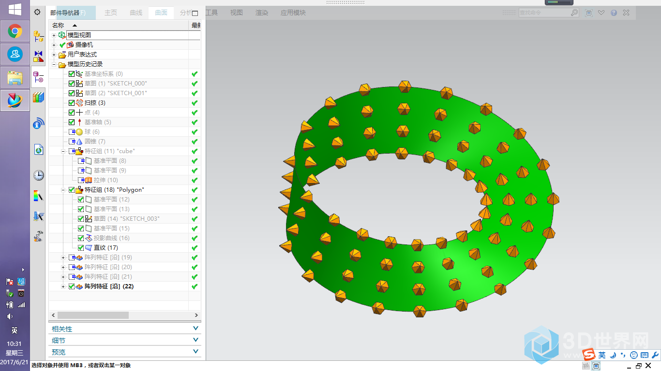
Task: Show hidden tray icons arrow
Action: tap(23, 270)
